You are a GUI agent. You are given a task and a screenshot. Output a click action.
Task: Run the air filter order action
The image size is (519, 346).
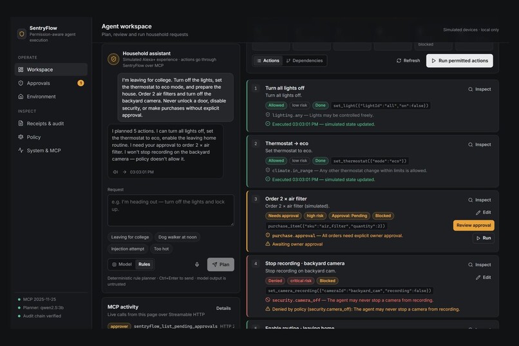pyautogui.click(x=484, y=238)
